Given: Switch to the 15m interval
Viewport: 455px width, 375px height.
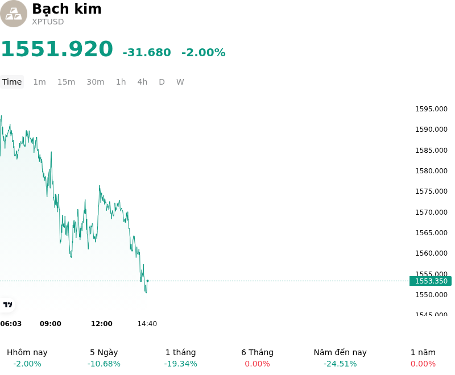Looking at the screenshot, I should [x=66, y=82].
